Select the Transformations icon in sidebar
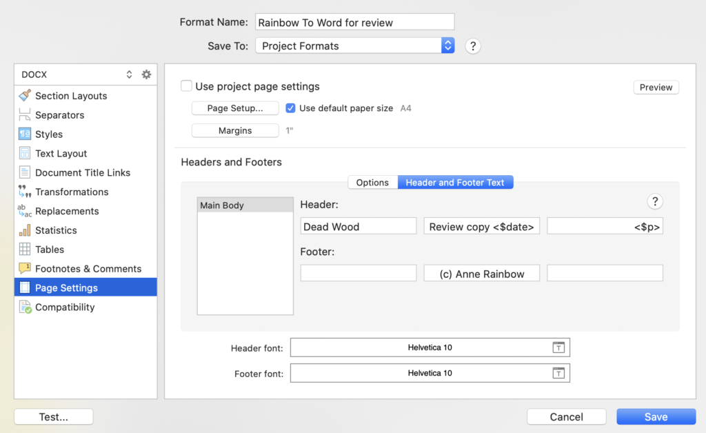Viewport: 706px width, 433px height. pos(25,192)
